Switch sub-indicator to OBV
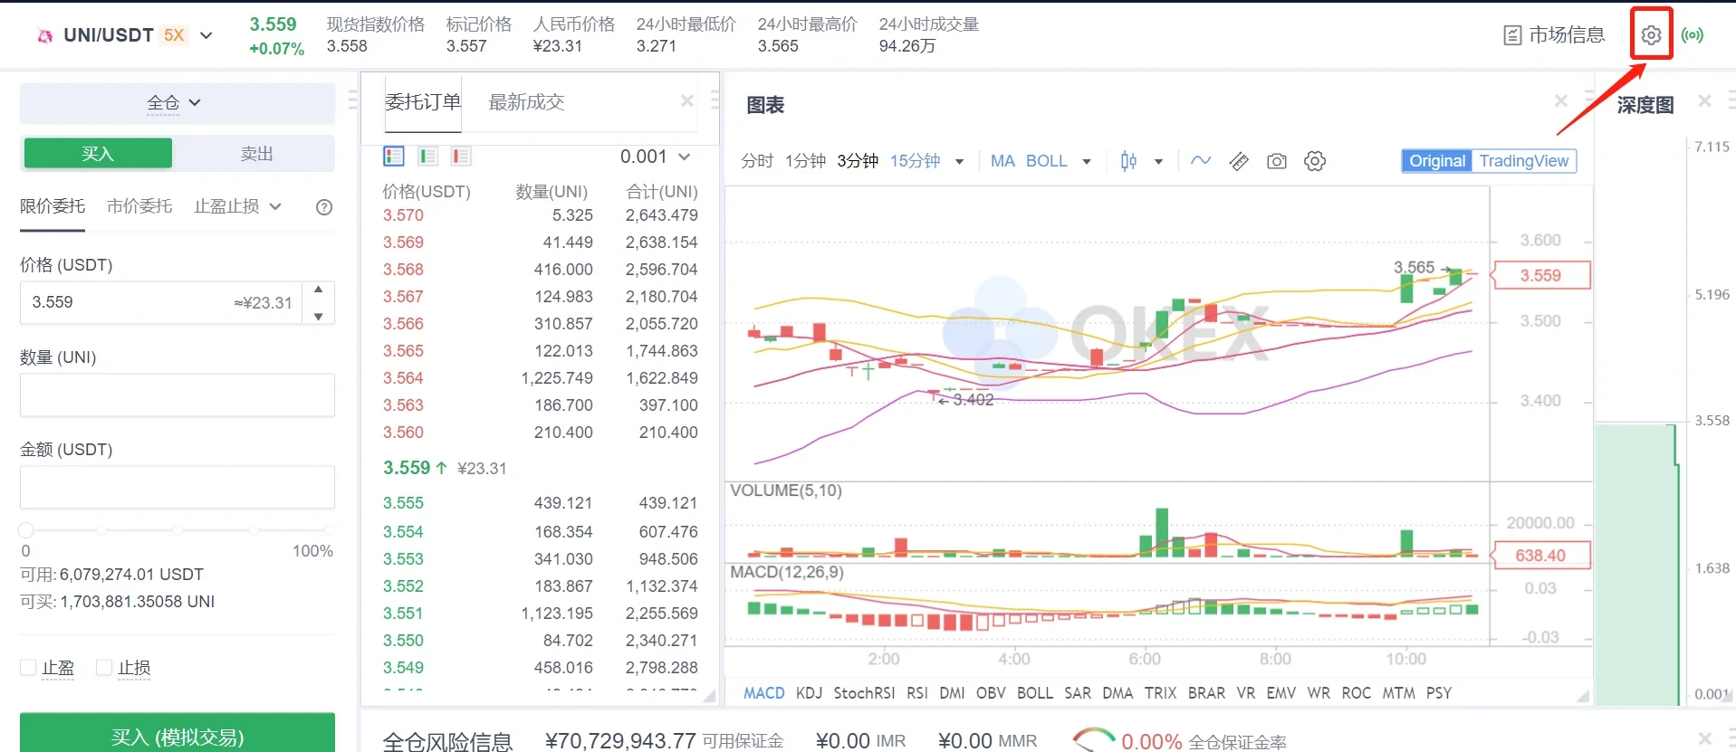This screenshot has height=752, width=1736. [x=991, y=693]
